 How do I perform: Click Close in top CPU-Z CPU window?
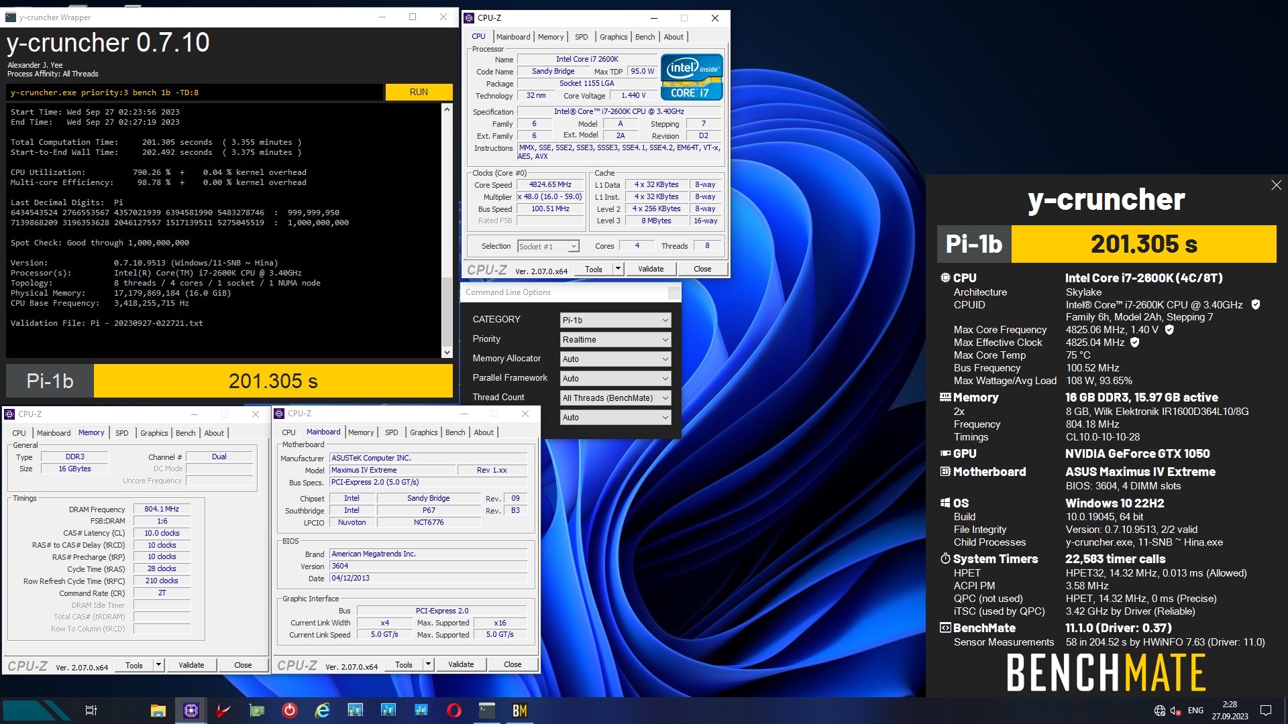pos(702,269)
